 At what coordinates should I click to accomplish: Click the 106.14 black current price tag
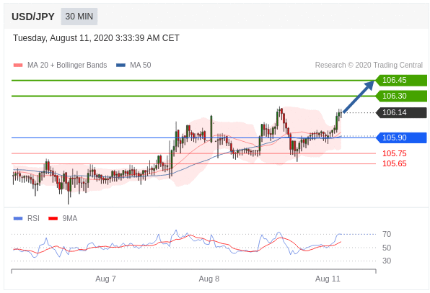(400, 112)
